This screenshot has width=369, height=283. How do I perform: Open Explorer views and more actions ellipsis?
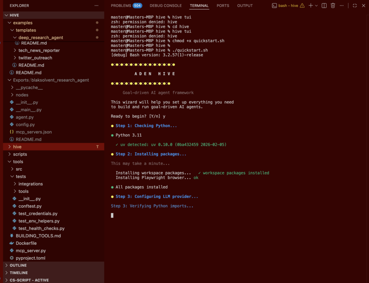[96, 6]
